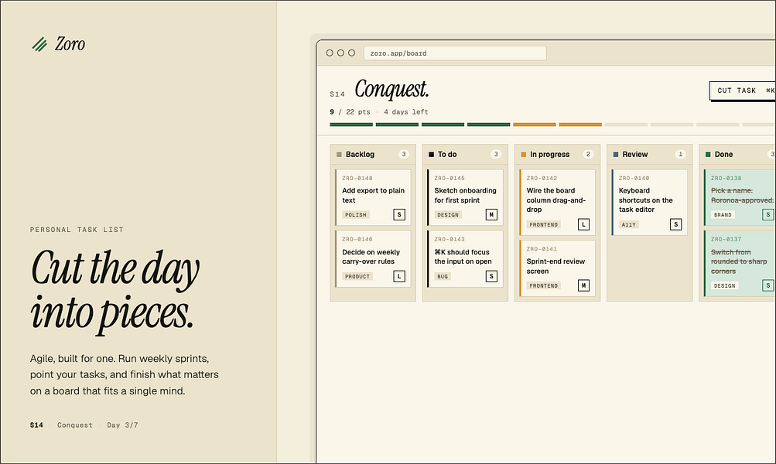Click the ZRO-0140 task ID
Screen dimensions: 776x464
[634, 178]
